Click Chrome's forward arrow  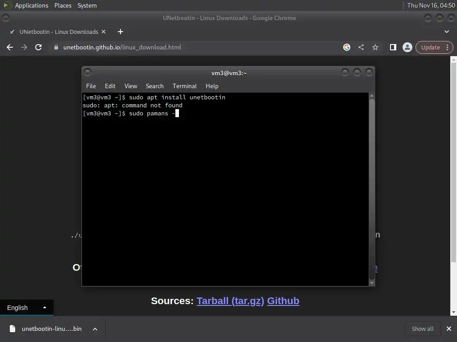(x=24, y=47)
